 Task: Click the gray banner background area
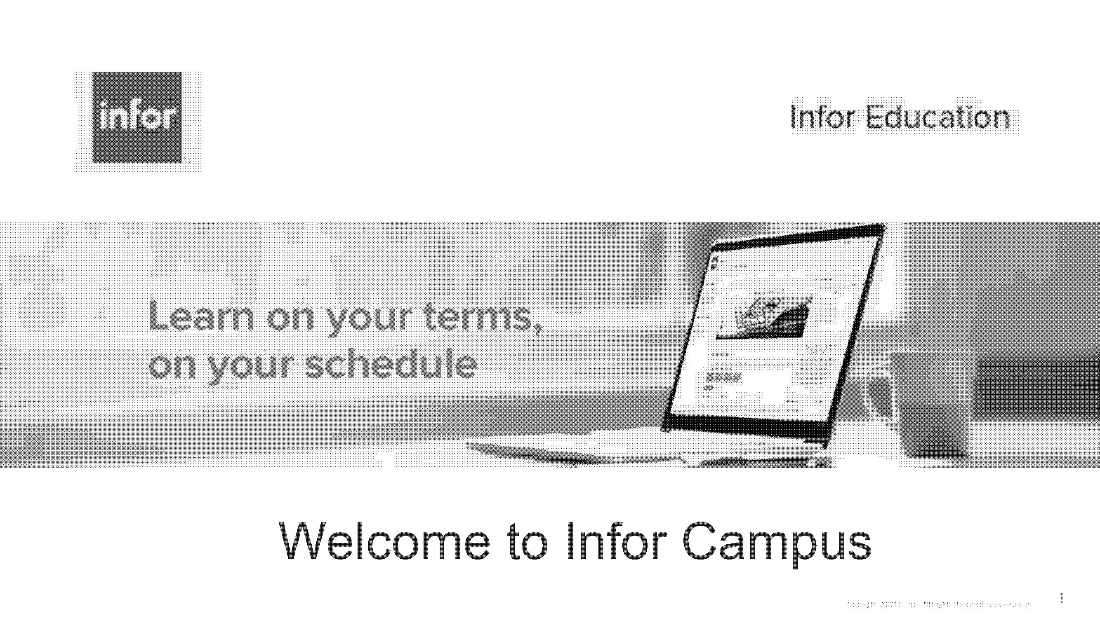coord(550,347)
